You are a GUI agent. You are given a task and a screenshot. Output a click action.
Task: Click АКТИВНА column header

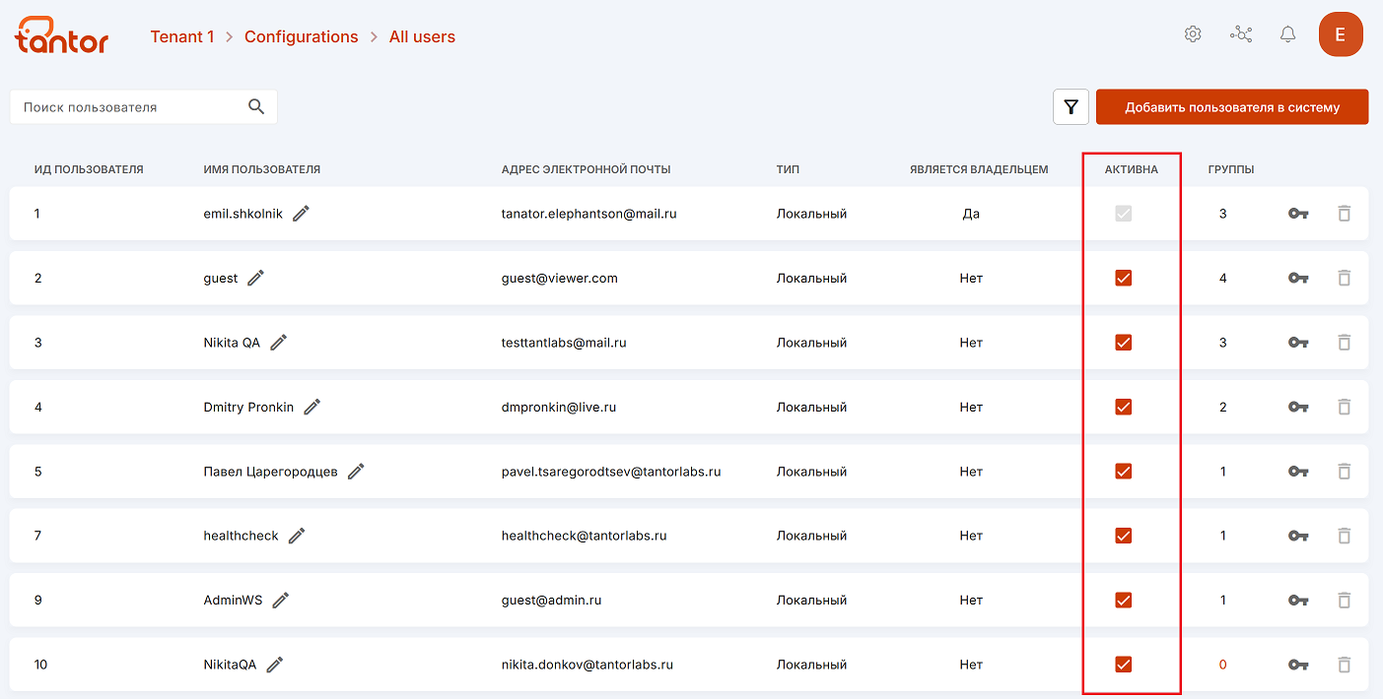1132,169
